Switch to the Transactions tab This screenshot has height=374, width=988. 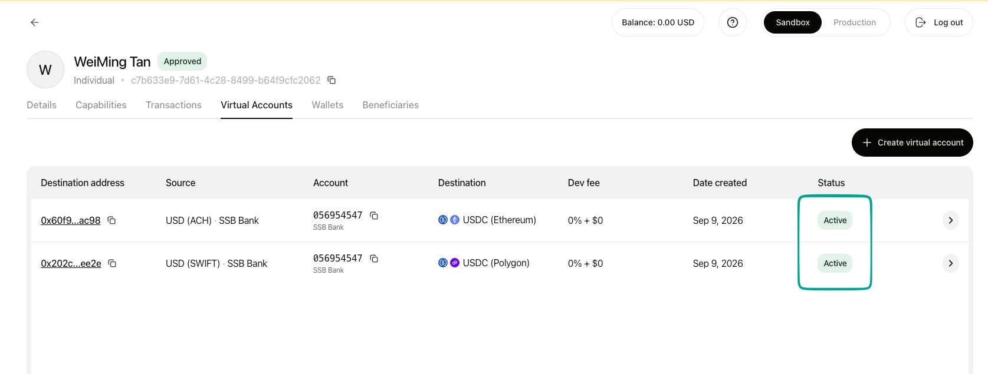173,105
